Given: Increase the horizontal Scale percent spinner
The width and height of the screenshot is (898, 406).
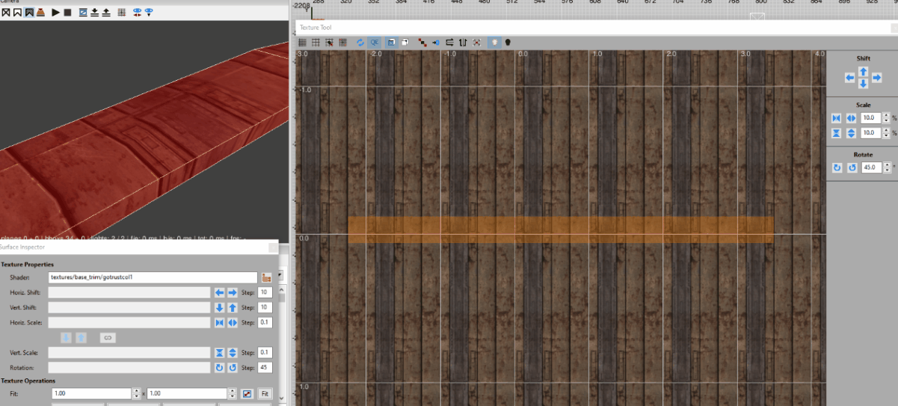Looking at the screenshot, I should tap(886, 115).
